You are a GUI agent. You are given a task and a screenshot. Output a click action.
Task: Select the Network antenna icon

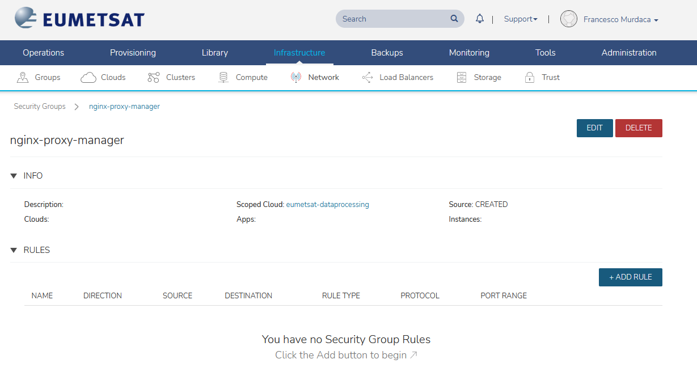tap(295, 78)
